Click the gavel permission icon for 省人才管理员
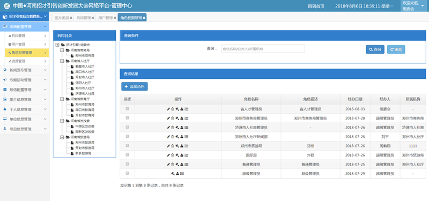Image resolution: width=429 pixels, height=201 pixels. coord(177,109)
